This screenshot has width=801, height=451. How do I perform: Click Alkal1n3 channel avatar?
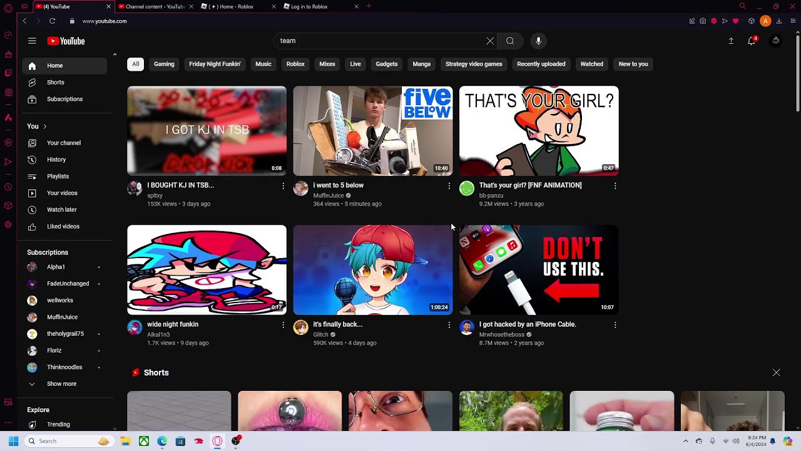[135, 327]
